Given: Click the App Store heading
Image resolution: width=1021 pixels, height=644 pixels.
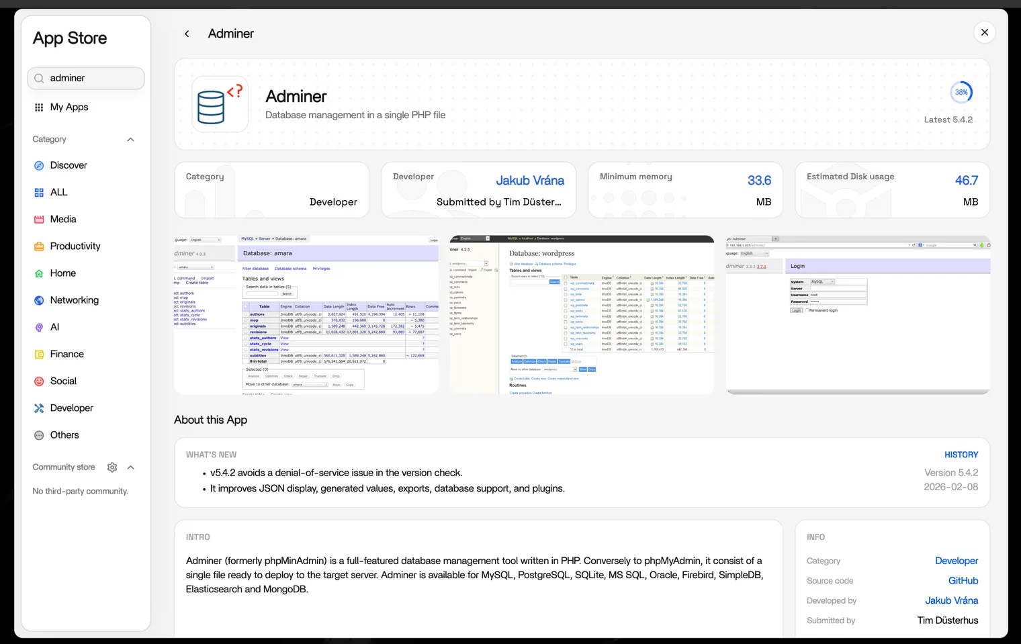Looking at the screenshot, I should click(x=70, y=38).
